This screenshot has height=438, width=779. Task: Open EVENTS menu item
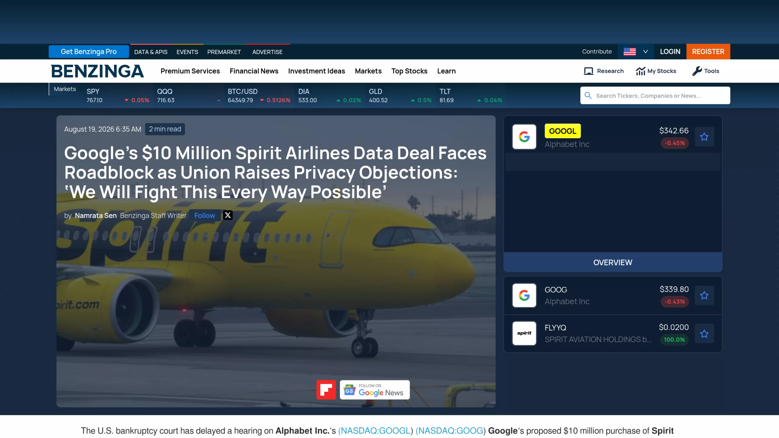click(187, 52)
